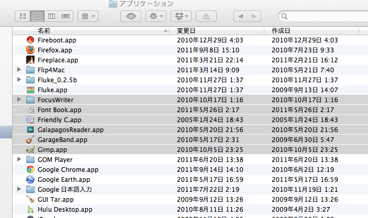Screen dimensions: 368x218
Task: Click modified date 2011年9月14日 14:10
Action: click(x=210, y=170)
